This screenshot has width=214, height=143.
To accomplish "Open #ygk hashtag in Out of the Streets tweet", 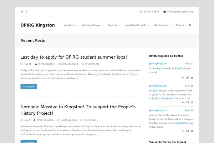I will [x=160, y=127].
